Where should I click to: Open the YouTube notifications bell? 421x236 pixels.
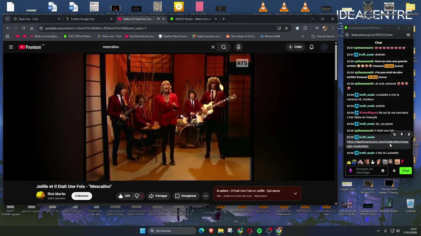pos(311,47)
